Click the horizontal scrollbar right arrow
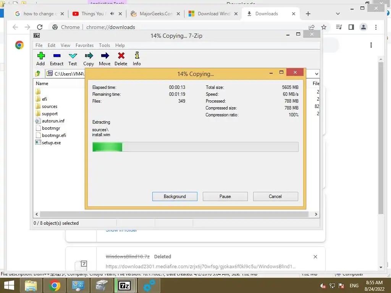The width and height of the screenshot is (391, 293). 316,214
